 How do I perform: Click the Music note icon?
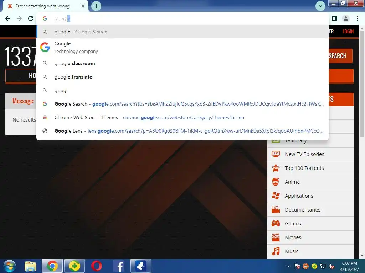coord(276,251)
